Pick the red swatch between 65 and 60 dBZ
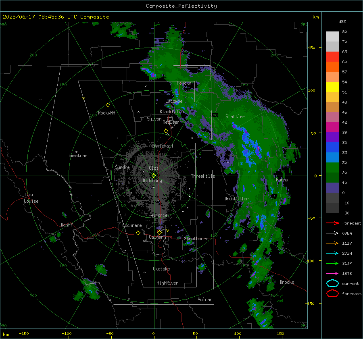Screen dimensions: 363x339 (x=332, y=56)
